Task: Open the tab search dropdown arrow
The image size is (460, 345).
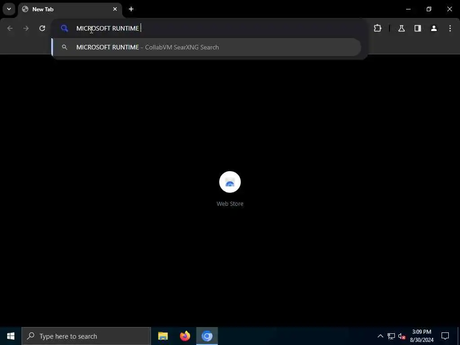Action: point(9,9)
